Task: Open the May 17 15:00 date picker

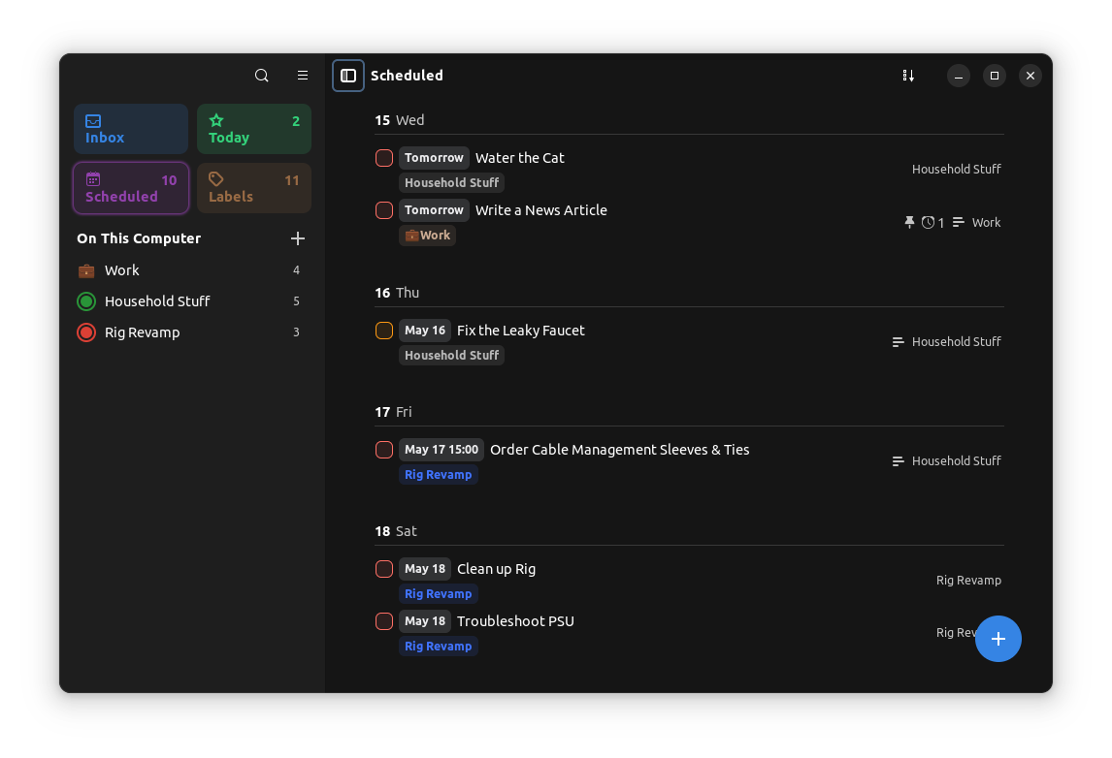Action: click(442, 449)
